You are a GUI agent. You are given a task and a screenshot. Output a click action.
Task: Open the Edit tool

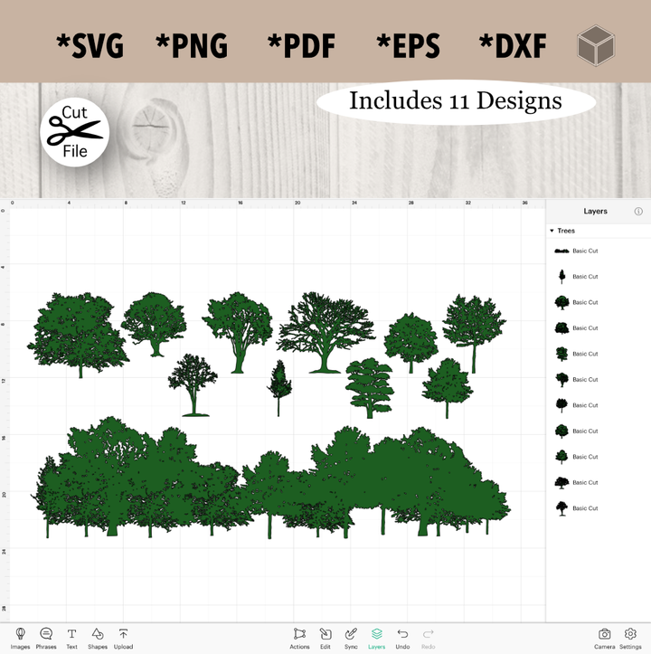point(325,638)
